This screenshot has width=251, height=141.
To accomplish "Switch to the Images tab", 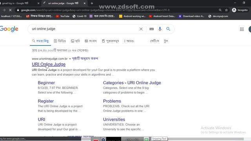I will pos(75,41).
